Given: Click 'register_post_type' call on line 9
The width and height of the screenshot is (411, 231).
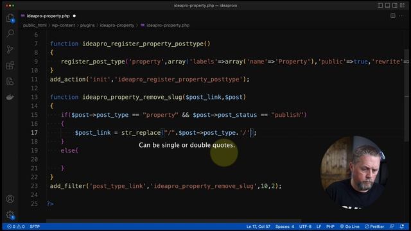Looking at the screenshot, I should tap(92, 62).
